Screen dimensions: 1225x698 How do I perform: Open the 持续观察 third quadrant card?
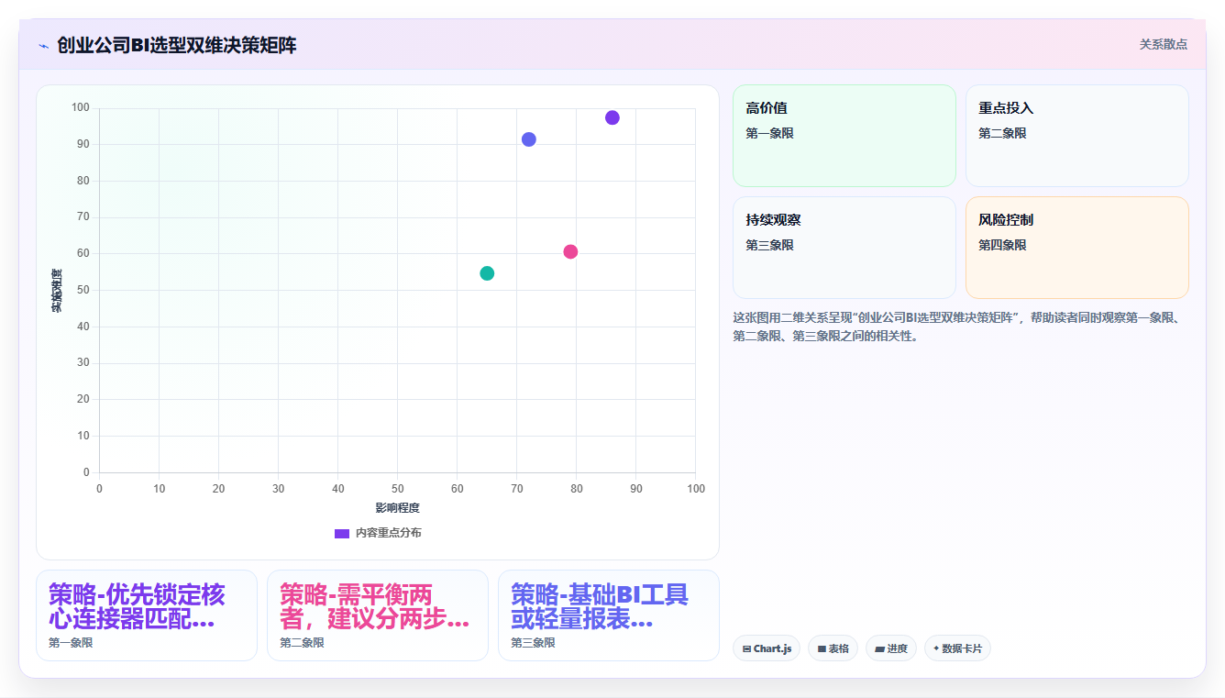click(844, 248)
